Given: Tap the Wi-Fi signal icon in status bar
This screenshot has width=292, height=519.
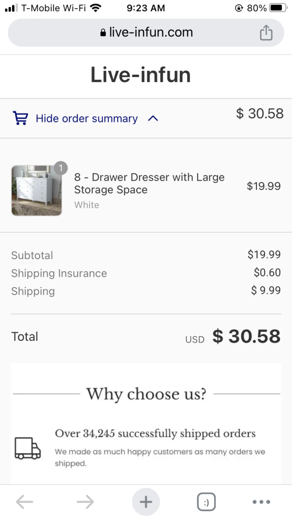Looking at the screenshot, I should click(96, 8).
